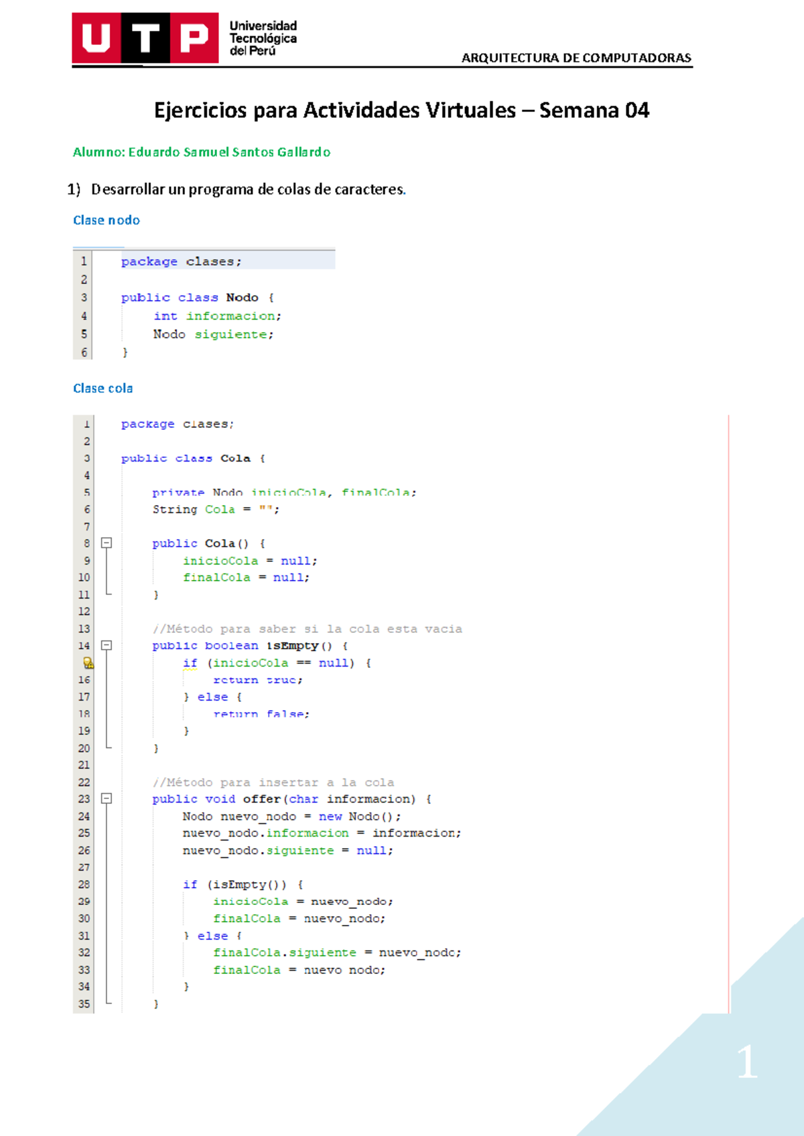Viewport: 804px width, 1136px height.
Task: Click the "Nodo nuevo_nodo = new Nodo();" line
Action: coord(291,816)
